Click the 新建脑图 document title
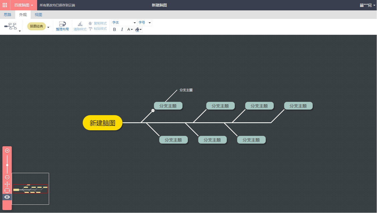The width and height of the screenshot is (377, 213). [159, 5]
